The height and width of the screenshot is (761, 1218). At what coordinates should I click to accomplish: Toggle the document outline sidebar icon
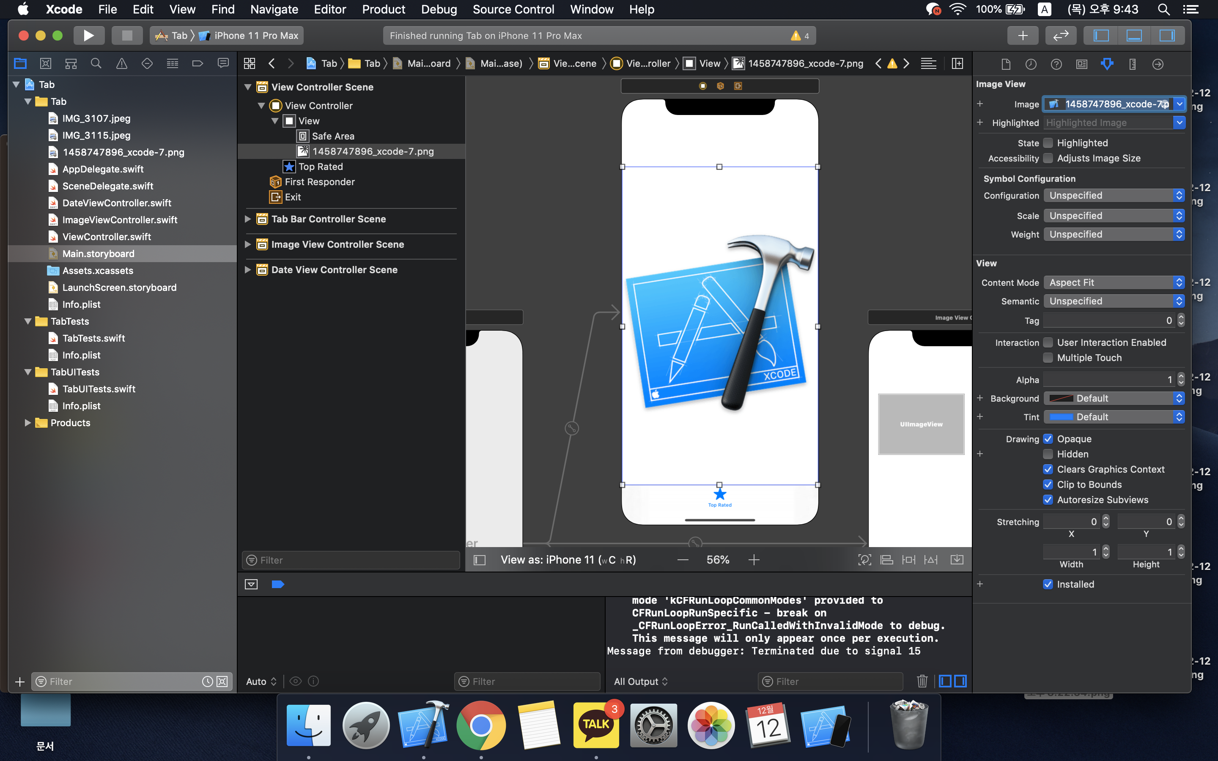(x=479, y=560)
